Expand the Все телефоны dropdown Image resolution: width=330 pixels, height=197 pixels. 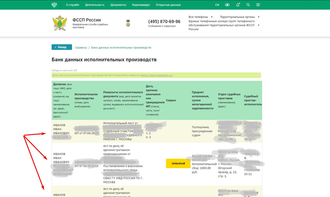click(x=200, y=17)
